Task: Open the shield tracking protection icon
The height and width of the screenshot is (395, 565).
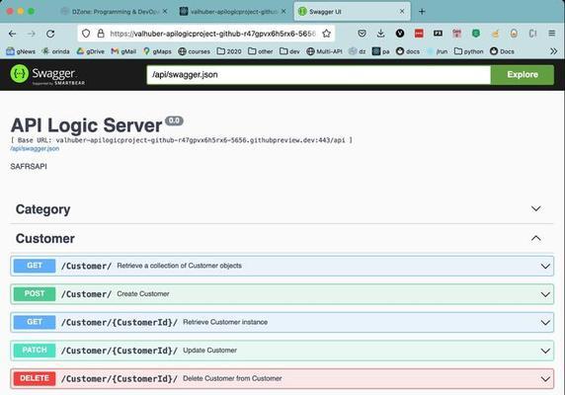Action: (86, 34)
